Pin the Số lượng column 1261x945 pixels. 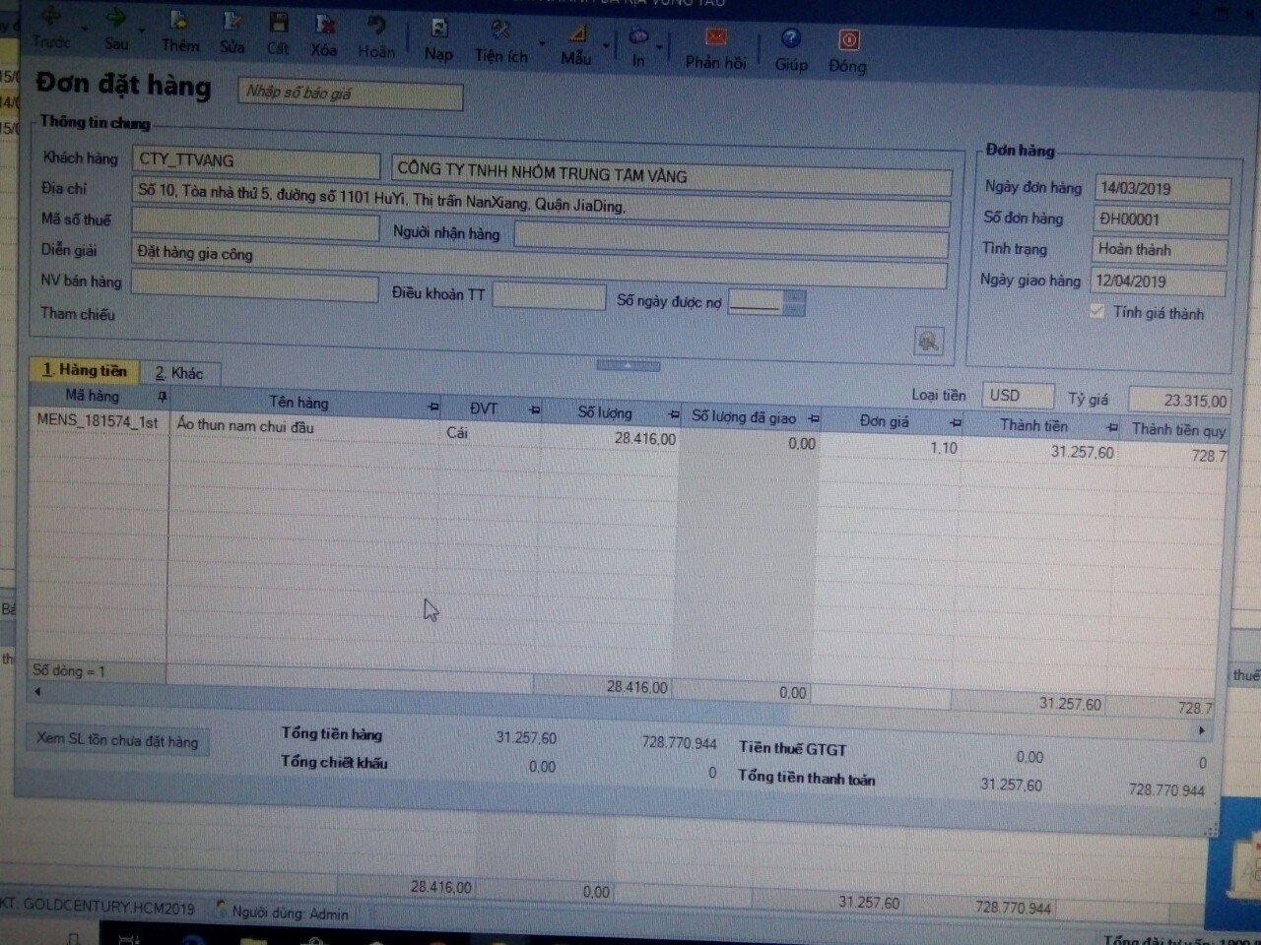point(674,414)
